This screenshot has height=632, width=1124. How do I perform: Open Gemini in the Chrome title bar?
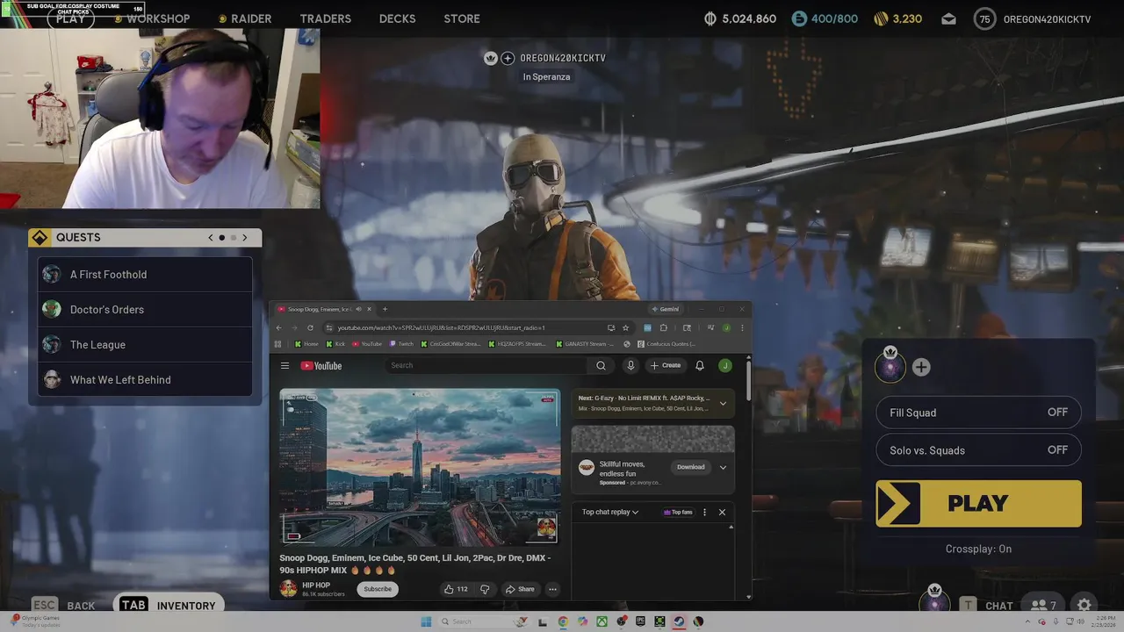[665, 309]
